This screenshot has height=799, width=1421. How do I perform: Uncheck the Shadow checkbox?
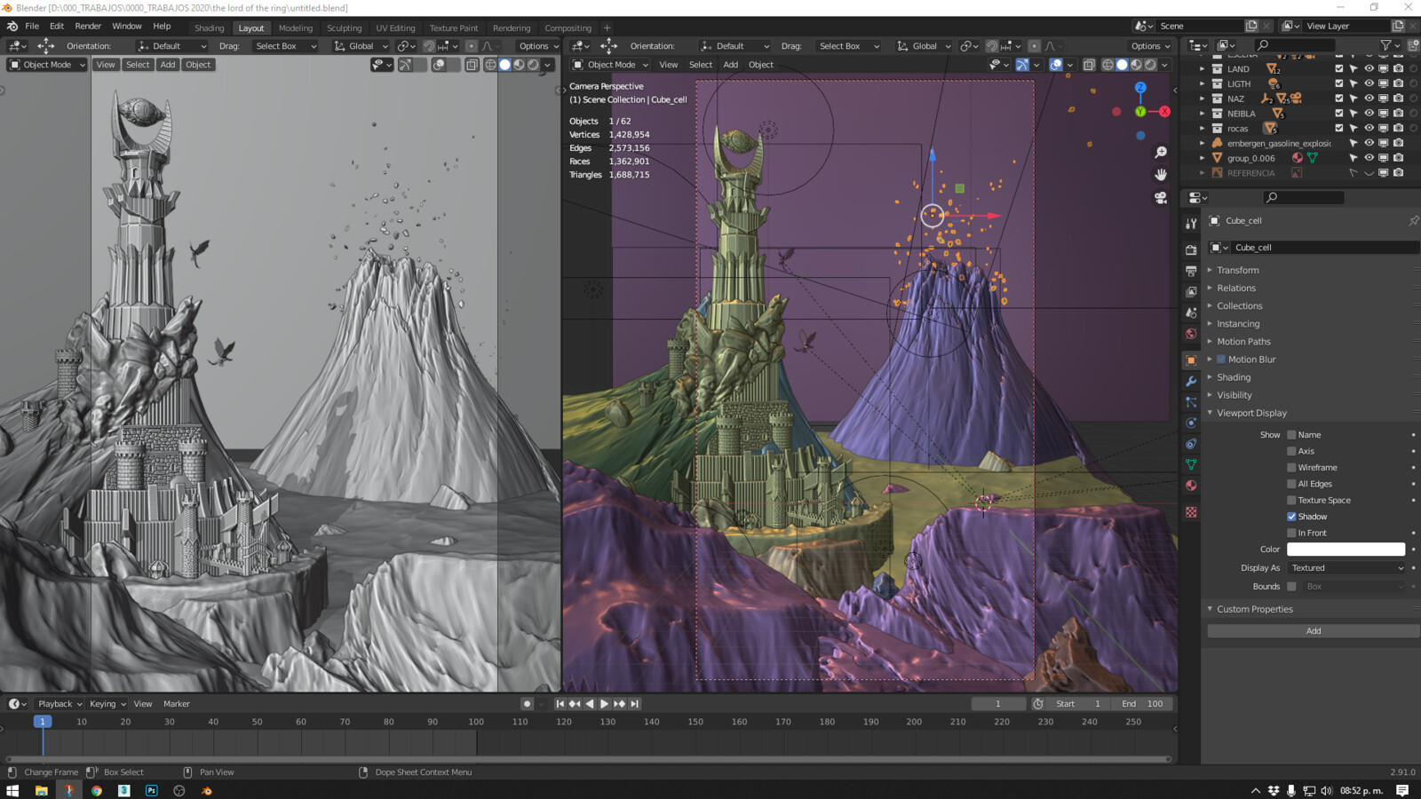pos(1291,517)
